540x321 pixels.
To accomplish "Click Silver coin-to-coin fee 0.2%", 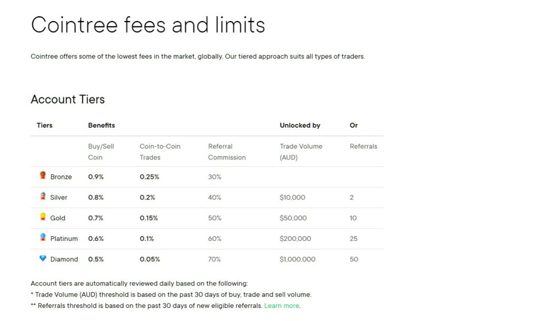I will click(x=148, y=197).
